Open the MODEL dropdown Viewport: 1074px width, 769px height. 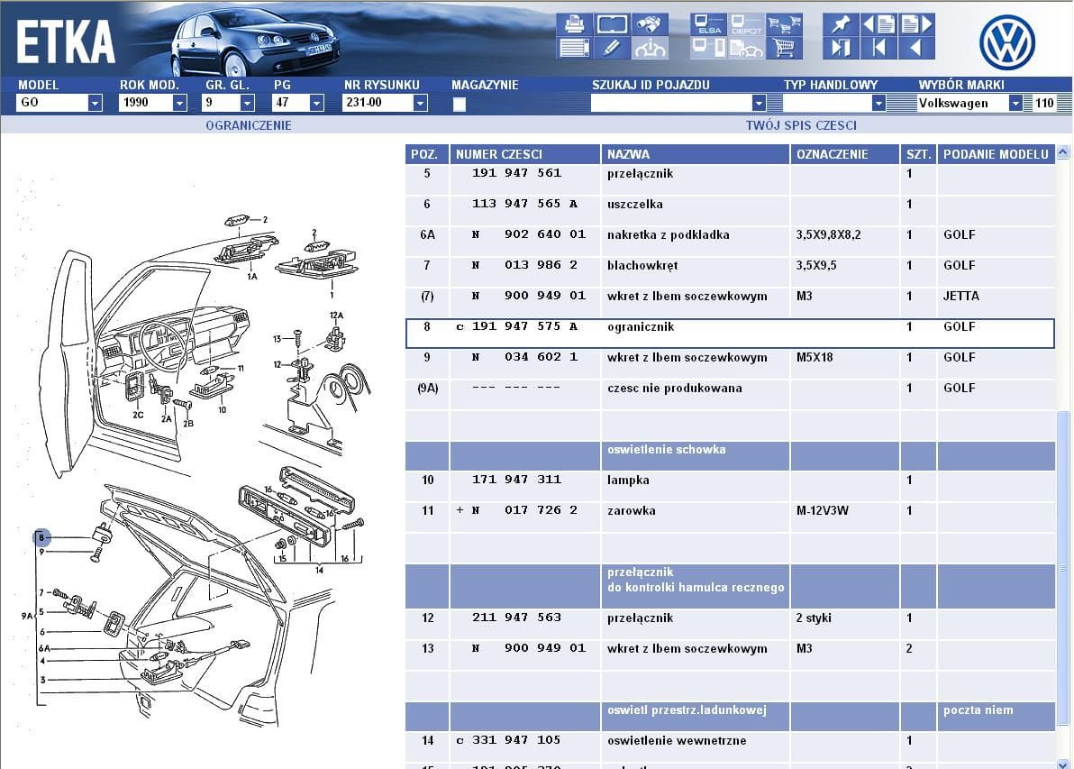coord(95,103)
